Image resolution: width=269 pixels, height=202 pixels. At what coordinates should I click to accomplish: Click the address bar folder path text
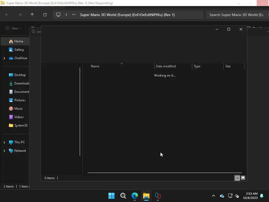coord(127,15)
